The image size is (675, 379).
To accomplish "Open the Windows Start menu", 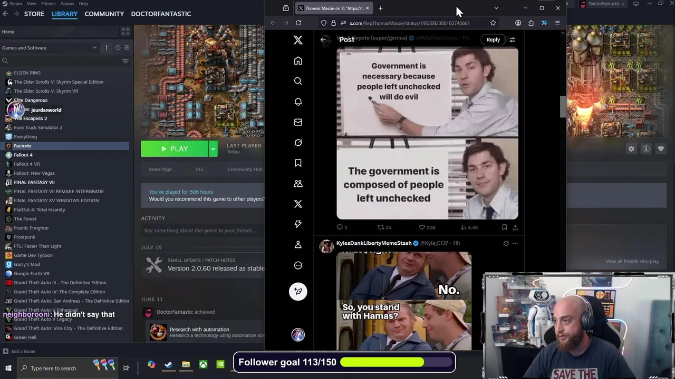I will (8, 368).
